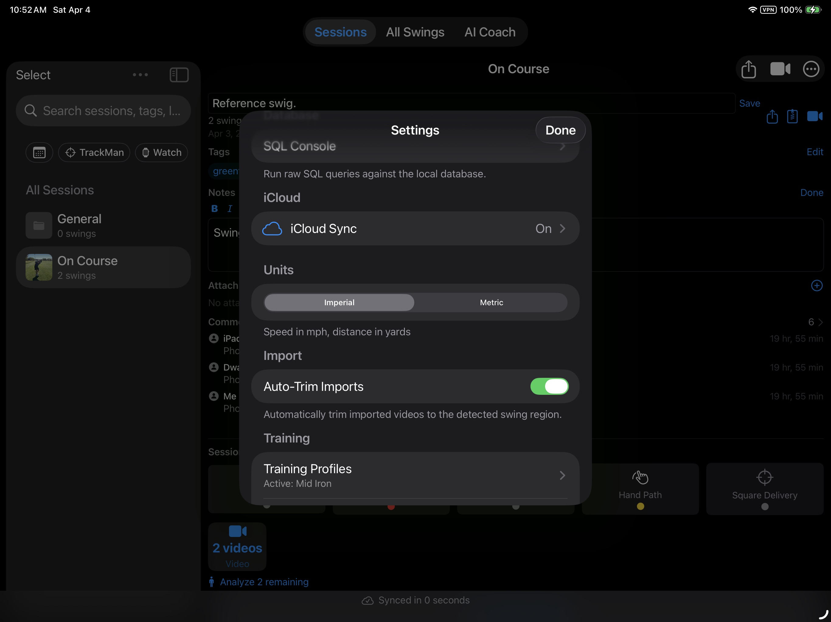The image size is (831, 622).
Task: Tap the blue video camera icon beside Save
Action: 815,116
